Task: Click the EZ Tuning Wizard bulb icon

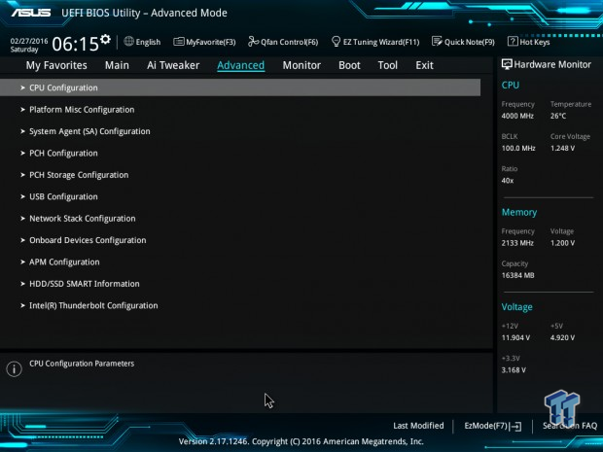Action: pyautogui.click(x=336, y=42)
